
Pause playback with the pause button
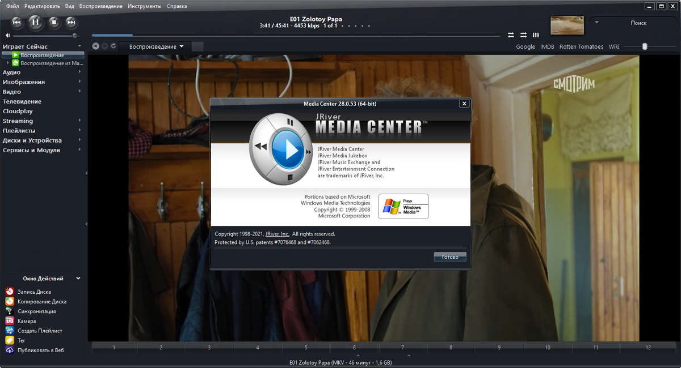(35, 22)
